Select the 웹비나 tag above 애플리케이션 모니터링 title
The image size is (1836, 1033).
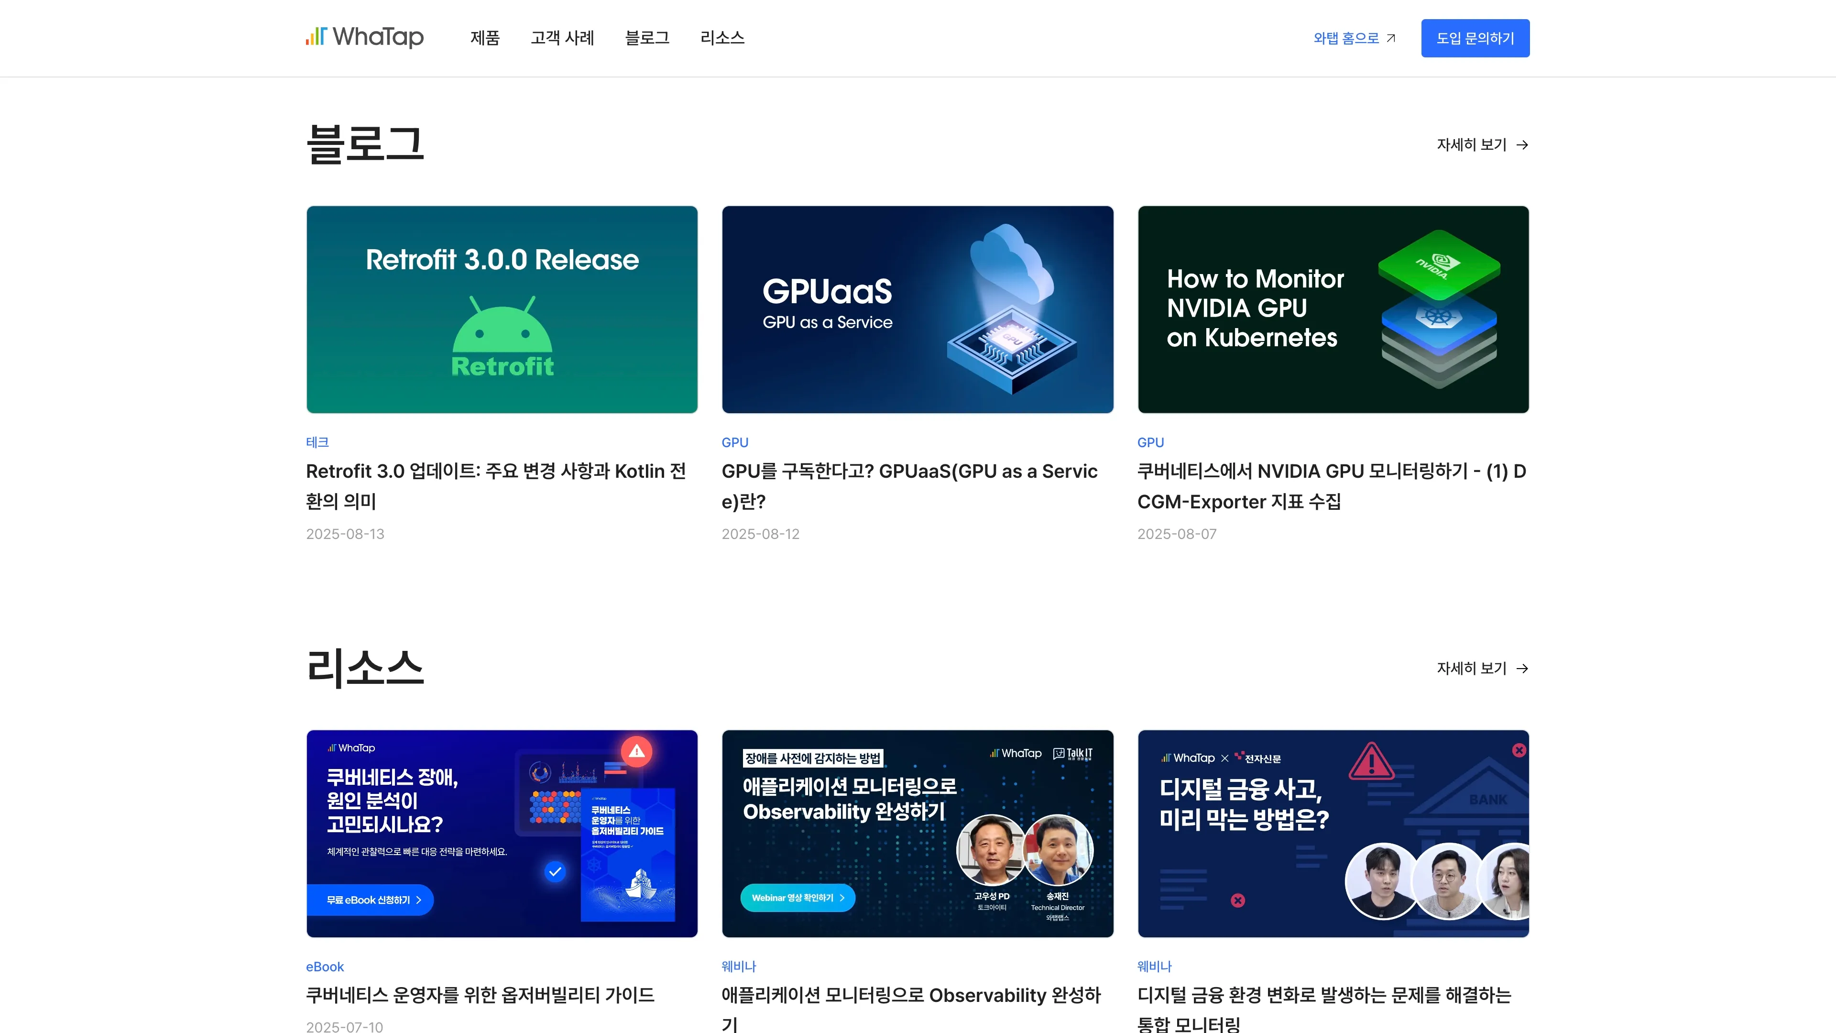[x=738, y=967]
